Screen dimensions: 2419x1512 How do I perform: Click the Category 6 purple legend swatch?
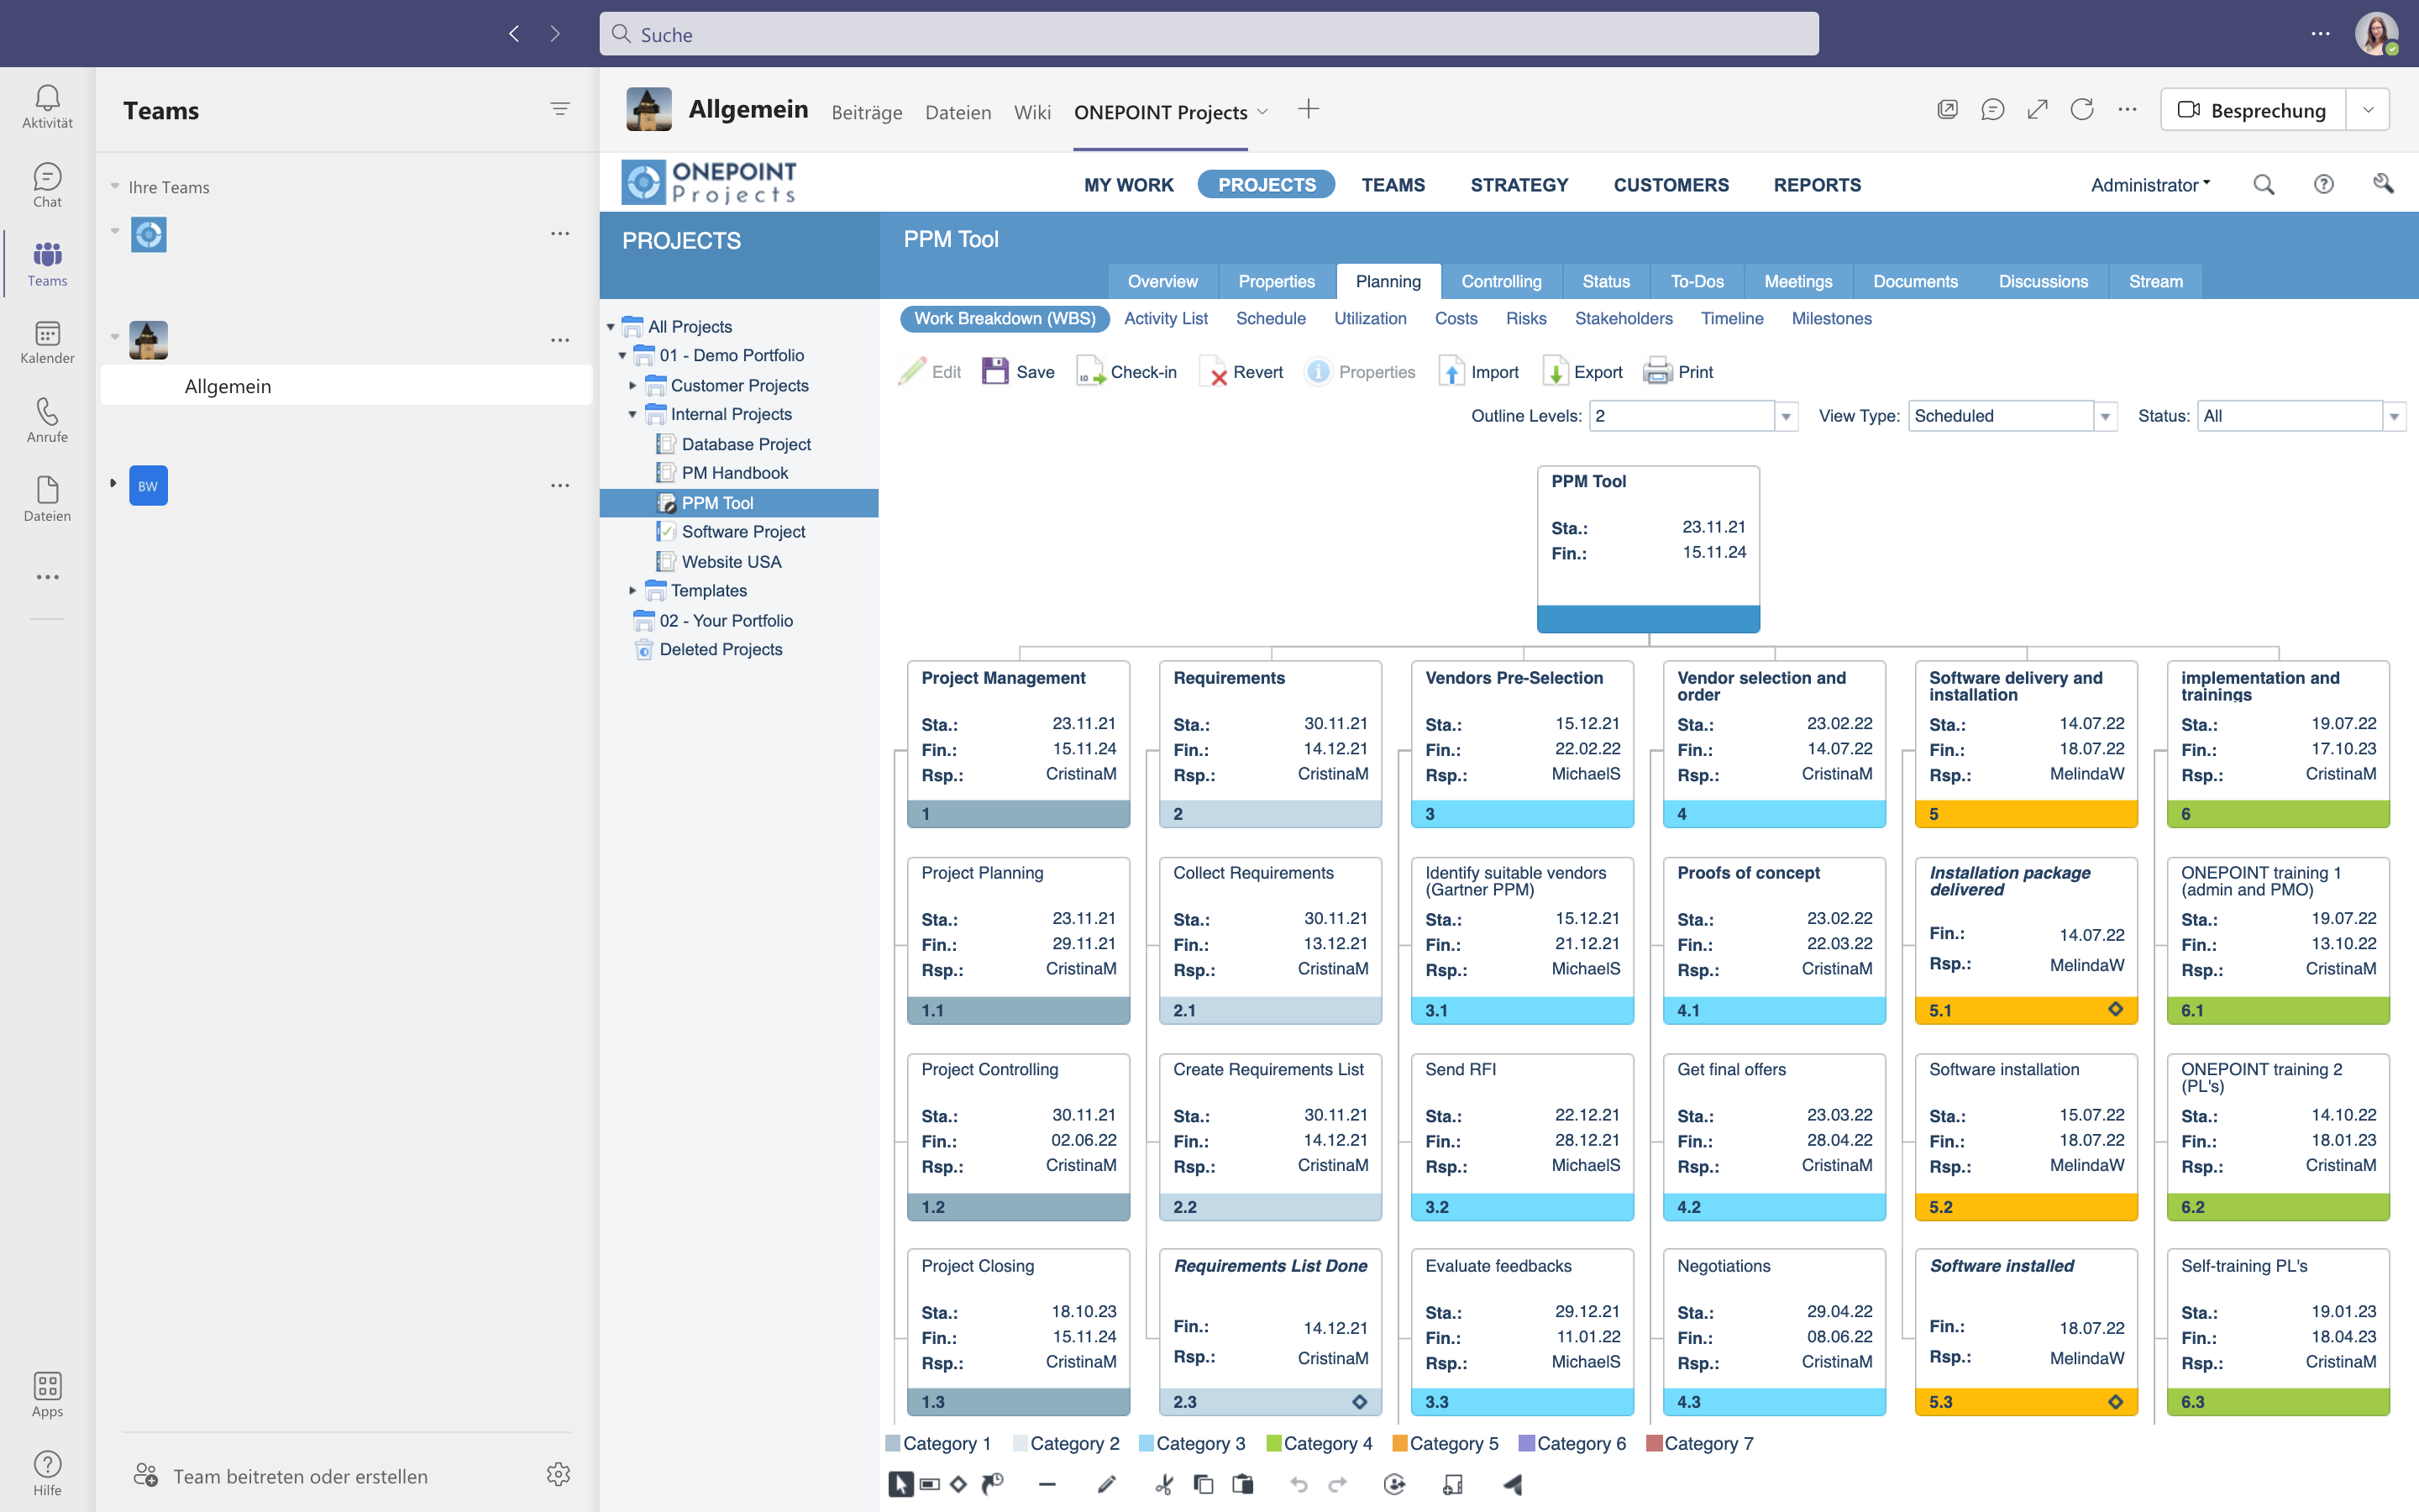point(1526,1443)
